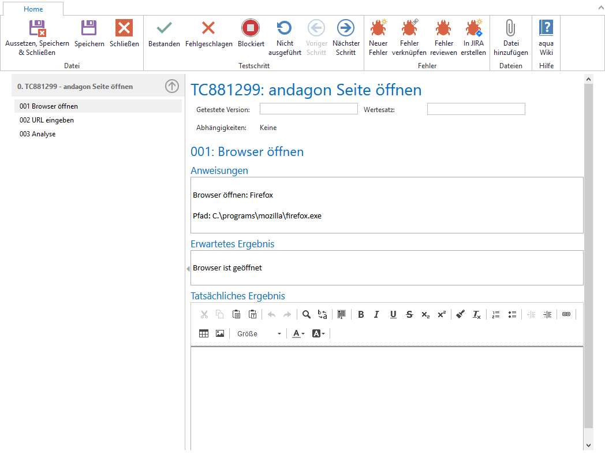Toggle underline text formatting

click(x=393, y=314)
